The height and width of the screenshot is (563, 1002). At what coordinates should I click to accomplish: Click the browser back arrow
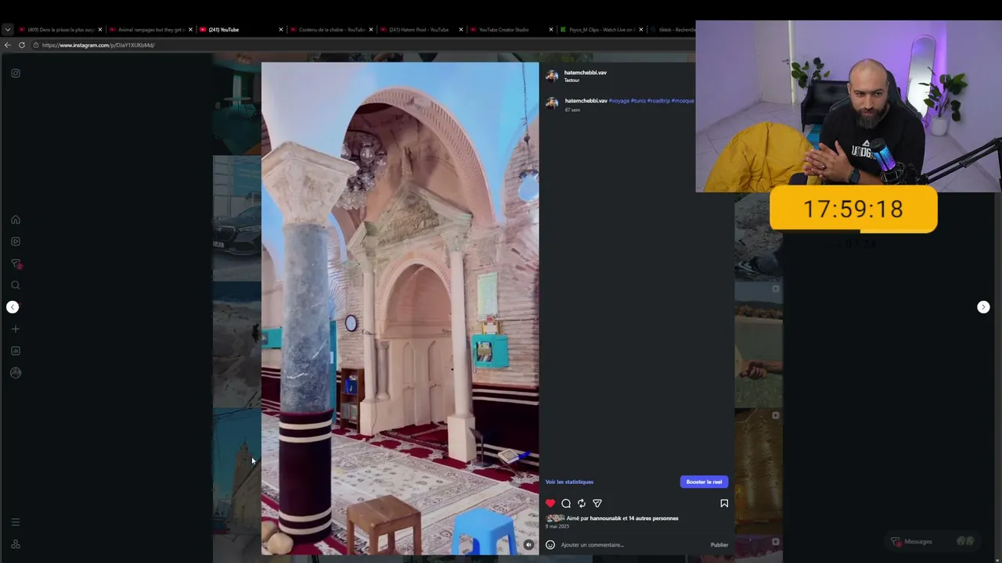8,45
